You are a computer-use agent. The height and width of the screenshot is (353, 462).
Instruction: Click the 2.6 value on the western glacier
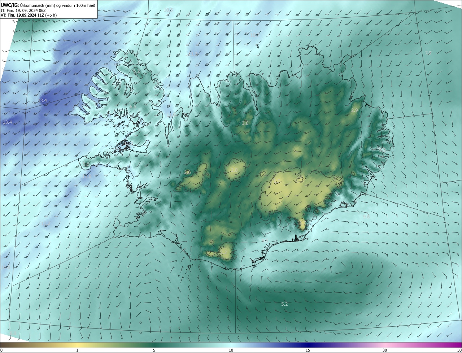pyautogui.click(x=187, y=173)
